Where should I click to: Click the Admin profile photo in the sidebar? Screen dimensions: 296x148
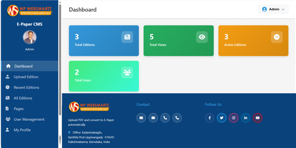[x=30, y=37]
